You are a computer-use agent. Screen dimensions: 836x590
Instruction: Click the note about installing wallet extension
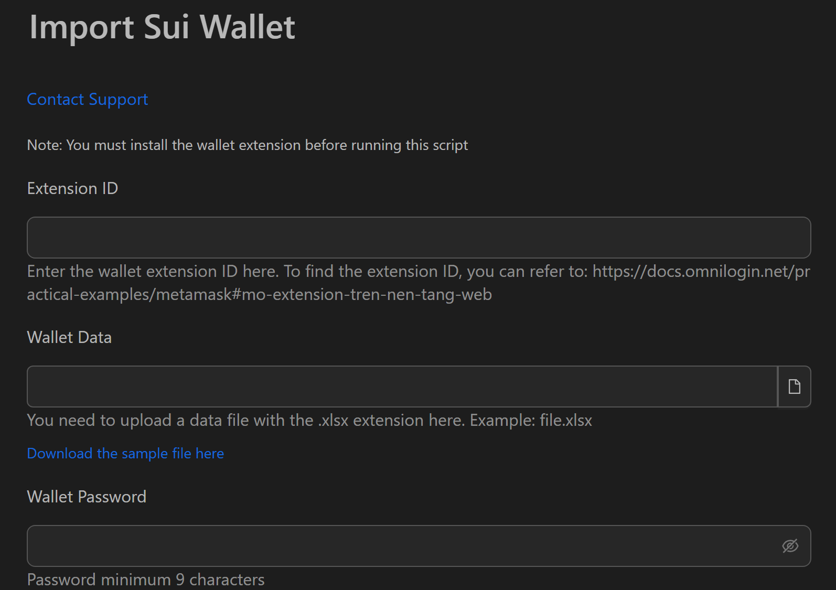[x=247, y=145]
